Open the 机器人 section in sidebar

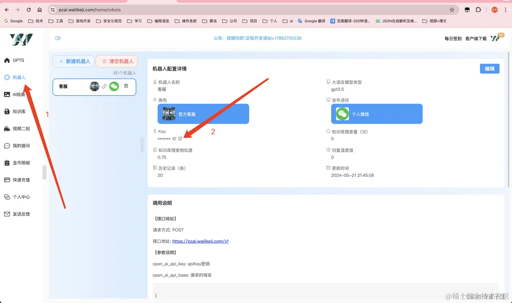pyautogui.click(x=19, y=77)
